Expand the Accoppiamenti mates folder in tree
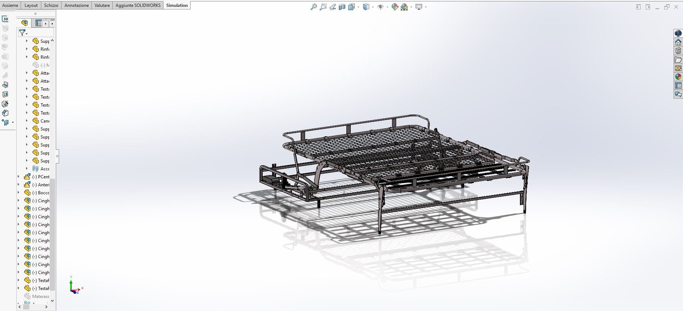The image size is (683, 311). pos(27,169)
